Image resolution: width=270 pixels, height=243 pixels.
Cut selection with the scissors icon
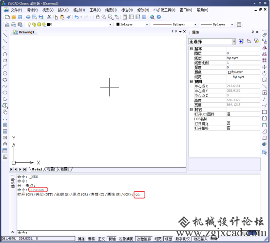point(49,17)
